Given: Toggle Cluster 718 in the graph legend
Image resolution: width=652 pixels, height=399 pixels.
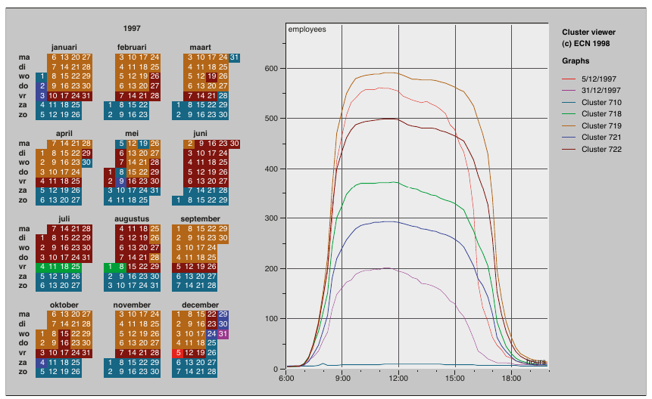Looking at the screenshot, I should pos(597,114).
